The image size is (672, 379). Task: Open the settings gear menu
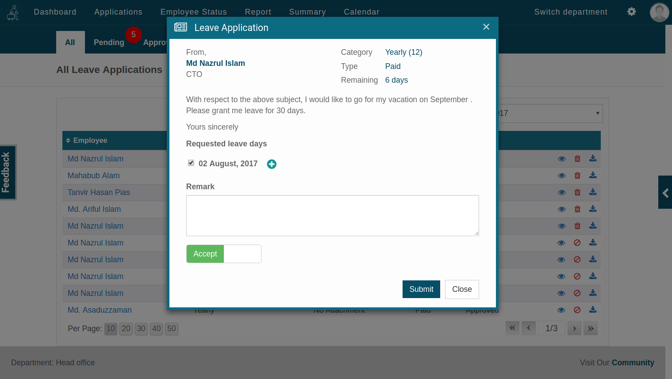(631, 12)
